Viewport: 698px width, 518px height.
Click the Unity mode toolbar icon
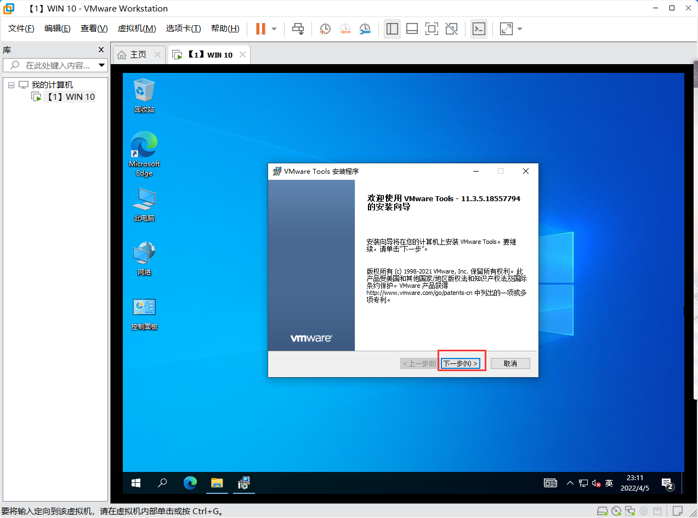(452, 29)
